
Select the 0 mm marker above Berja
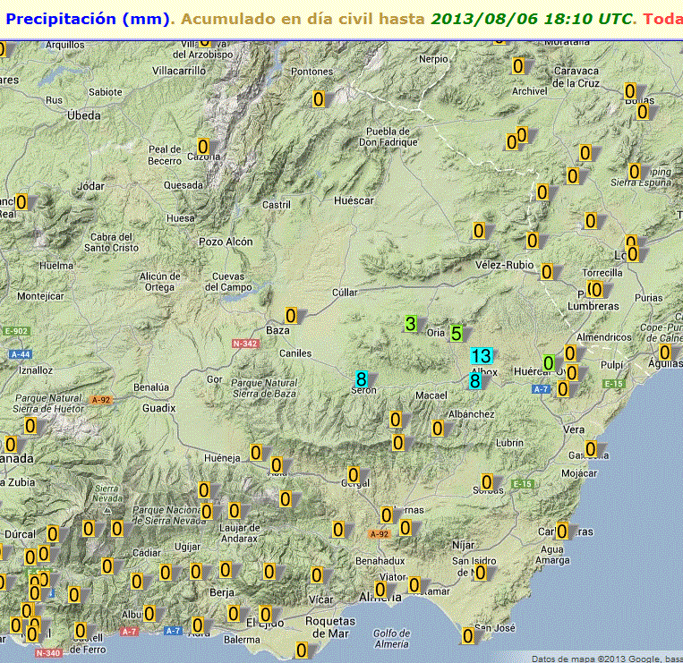pos(226,569)
